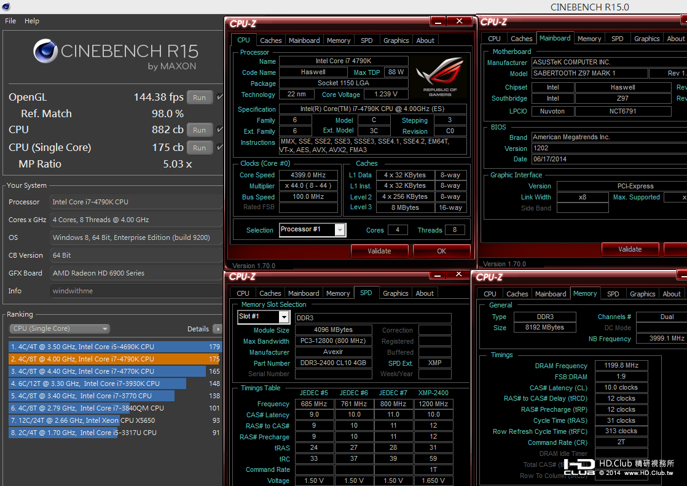Toggle the CPU test checkbox
The image size is (687, 486).
tap(220, 129)
